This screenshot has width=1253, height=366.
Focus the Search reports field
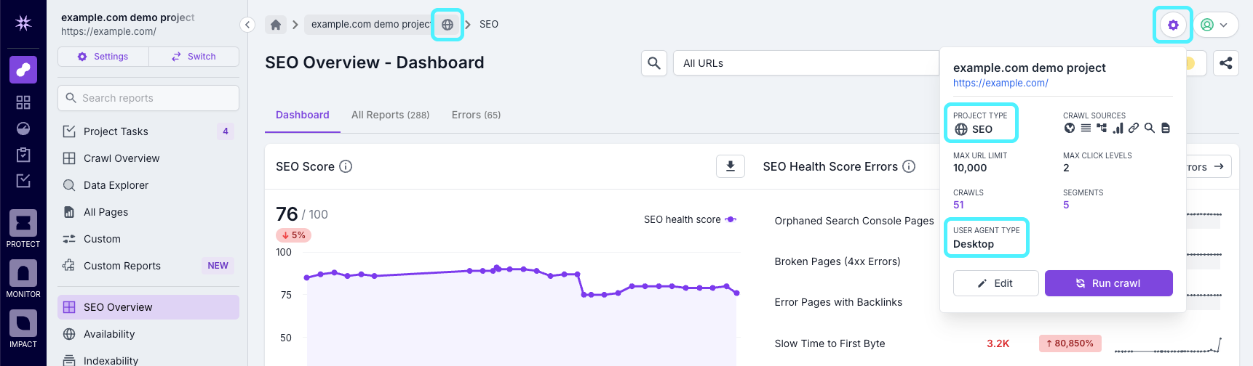pyautogui.click(x=148, y=98)
